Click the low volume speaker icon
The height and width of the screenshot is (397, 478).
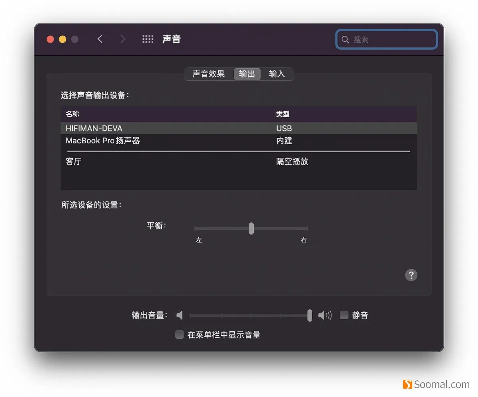180,315
